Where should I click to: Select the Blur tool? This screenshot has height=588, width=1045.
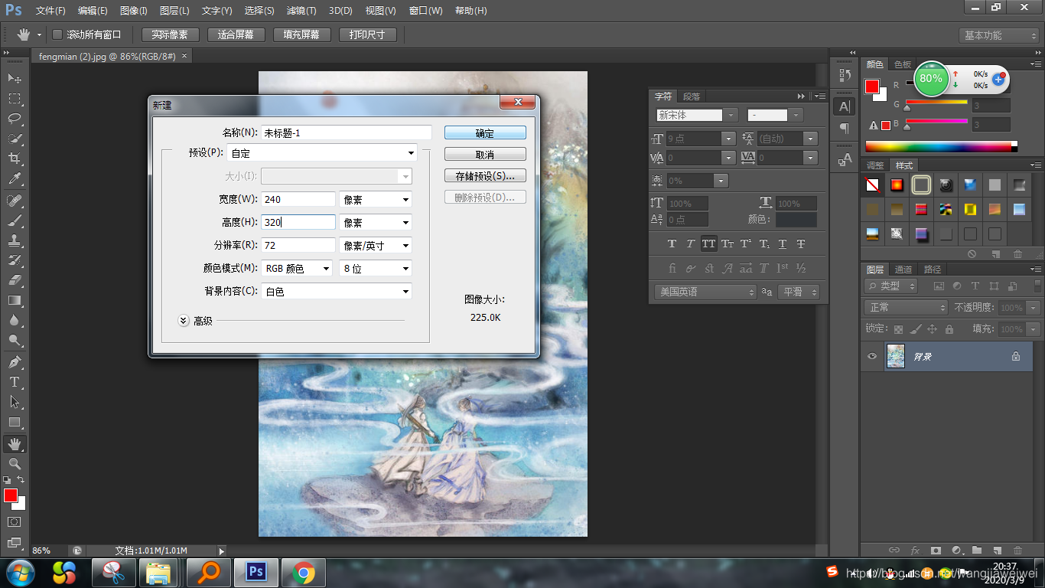click(15, 320)
